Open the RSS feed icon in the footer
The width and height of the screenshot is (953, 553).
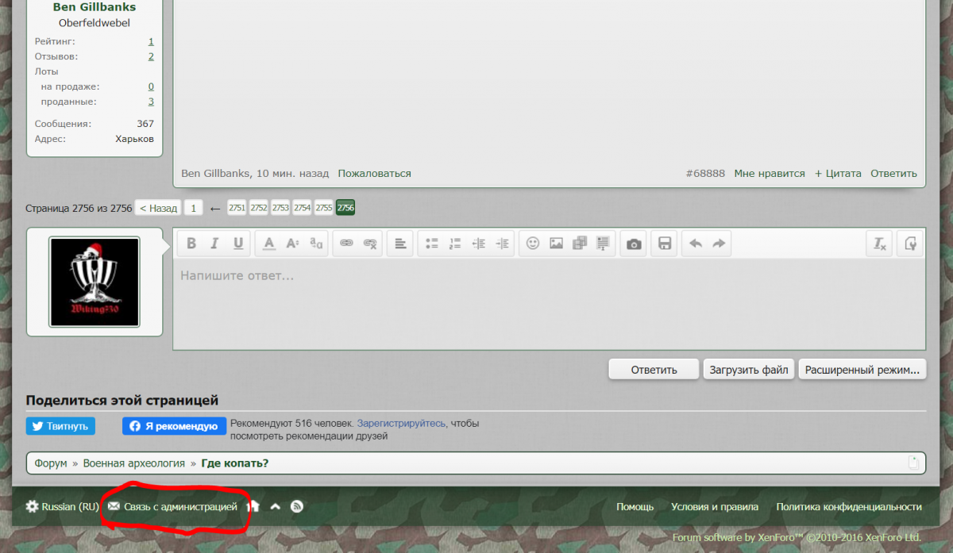(x=297, y=506)
